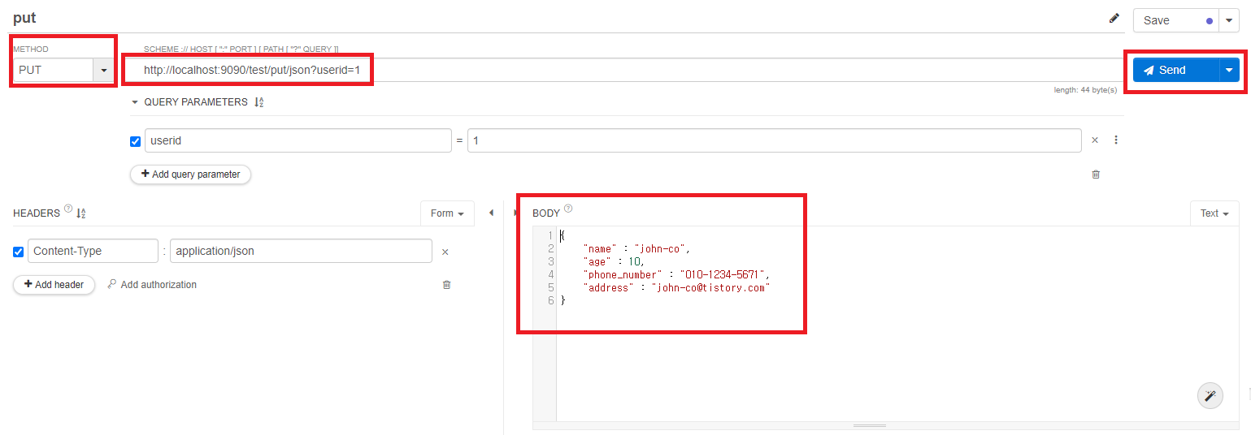Toggle the Content-Type header checkbox

pyautogui.click(x=19, y=252)
